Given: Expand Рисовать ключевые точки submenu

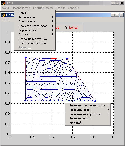Looking at the screenshot, I should pos(88,105).
